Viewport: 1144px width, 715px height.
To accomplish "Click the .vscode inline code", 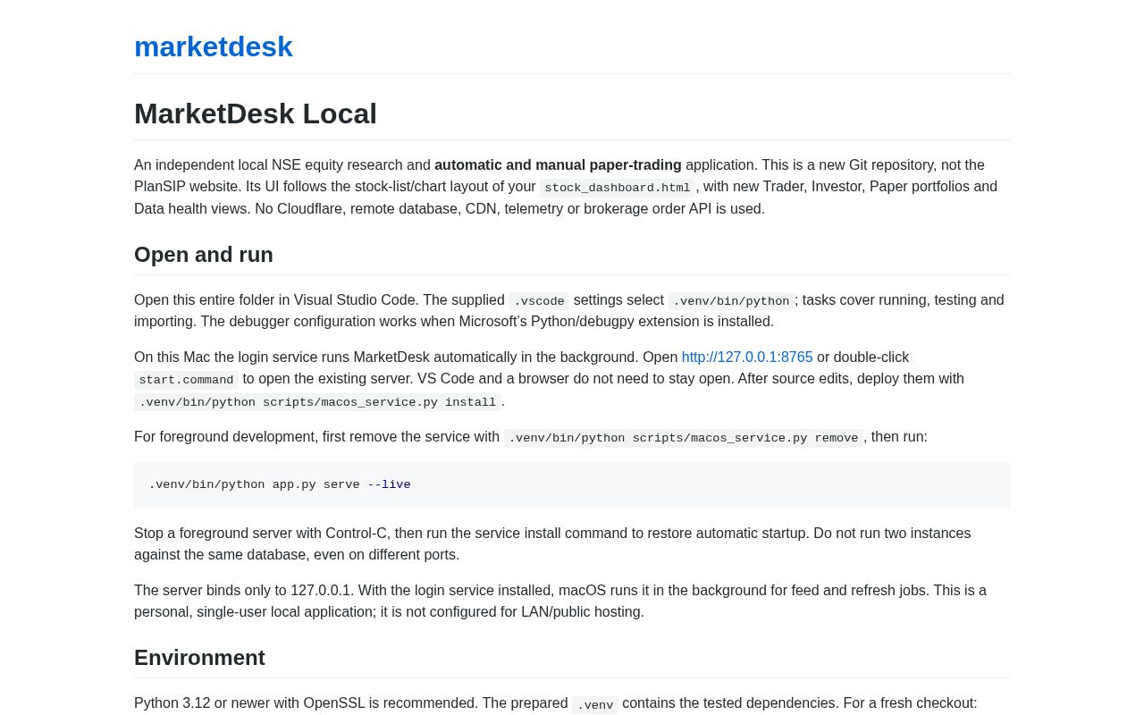I will click(x=539, y=301).
